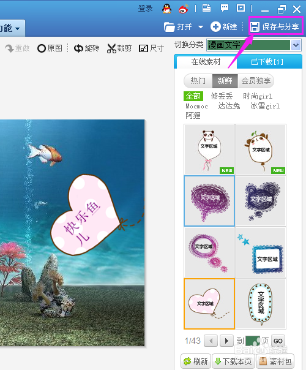Select the 新鲜 filter

click(x=225, y=81)
